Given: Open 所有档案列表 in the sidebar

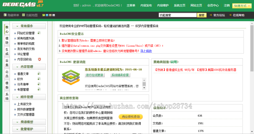Looking at the screenshot, I should pos(26,39).
